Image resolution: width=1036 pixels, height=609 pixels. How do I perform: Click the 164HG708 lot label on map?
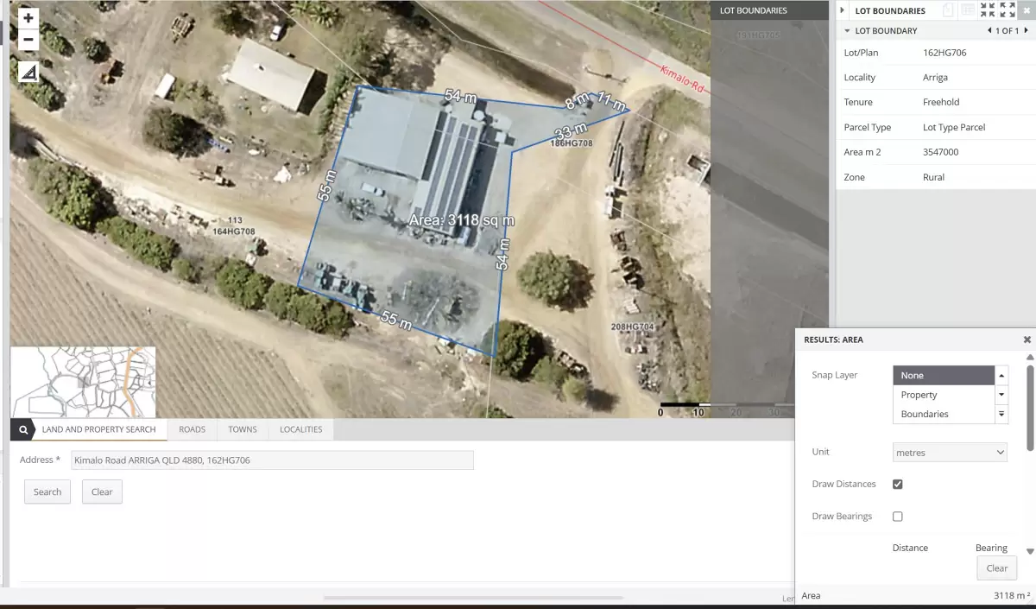coord(233,232)
